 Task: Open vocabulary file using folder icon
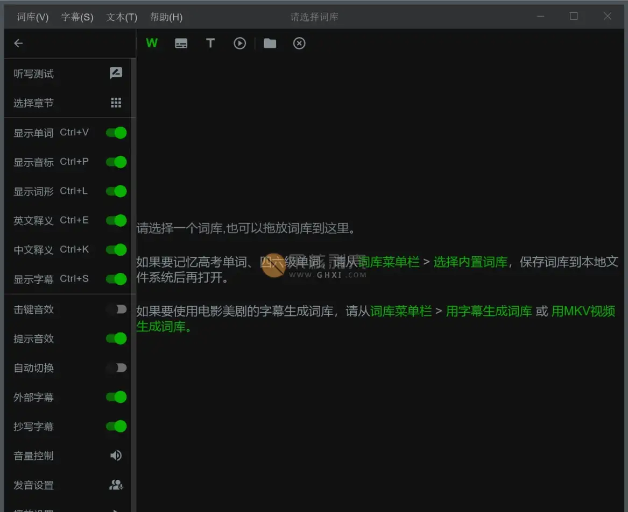[270, 44]
